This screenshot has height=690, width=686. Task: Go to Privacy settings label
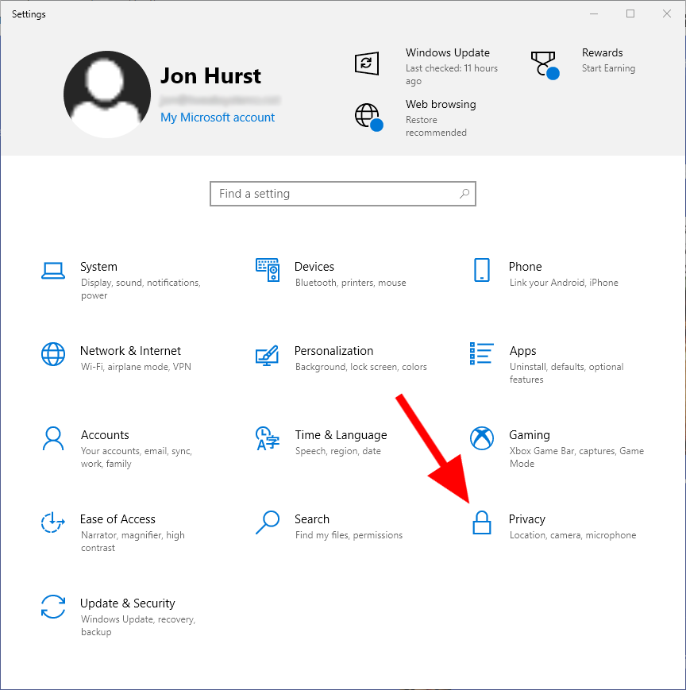click(x=526, y=520)
